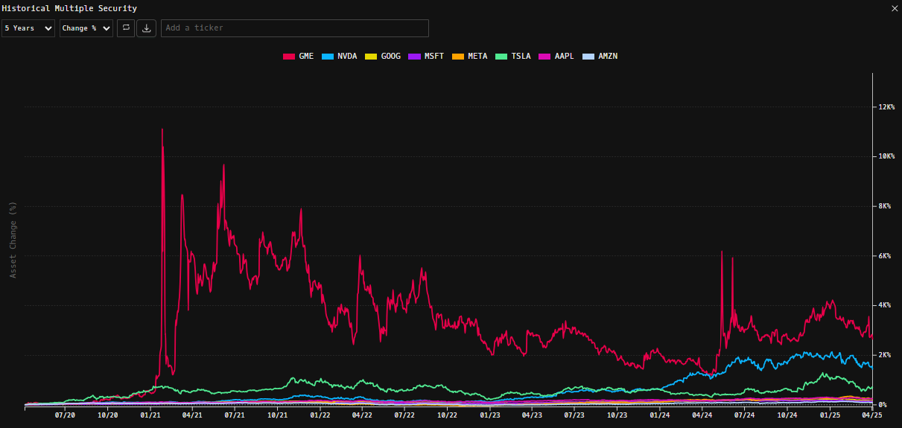This screenshot has width=902, height=428.
Task: Click the orange META color swatch
Action: point(458,57)
